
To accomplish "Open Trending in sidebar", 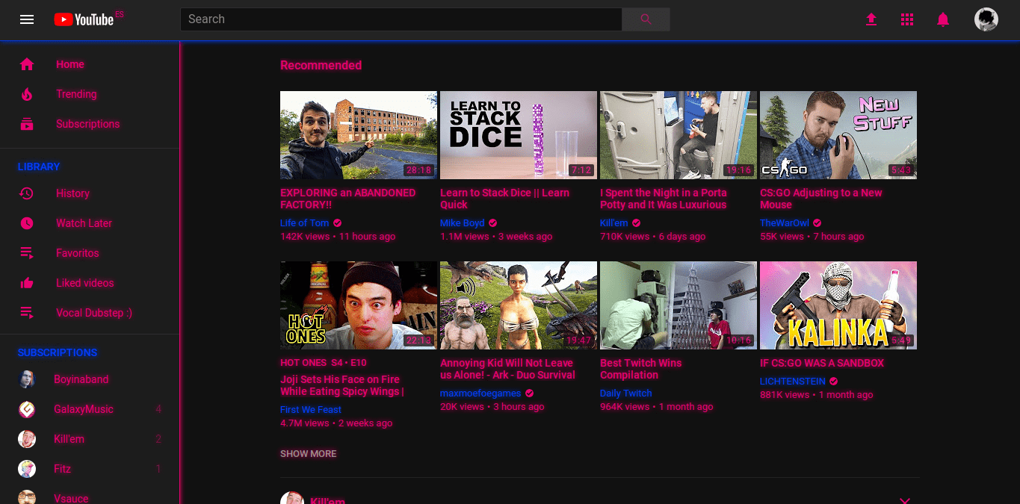I will coord(76,94).
